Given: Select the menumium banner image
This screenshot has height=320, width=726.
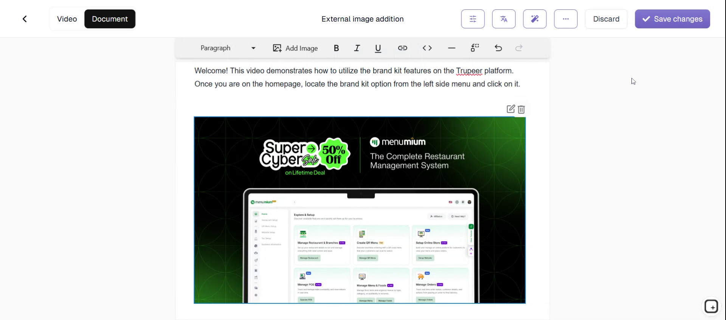Looking at the screenshot, I should (360, 210).
